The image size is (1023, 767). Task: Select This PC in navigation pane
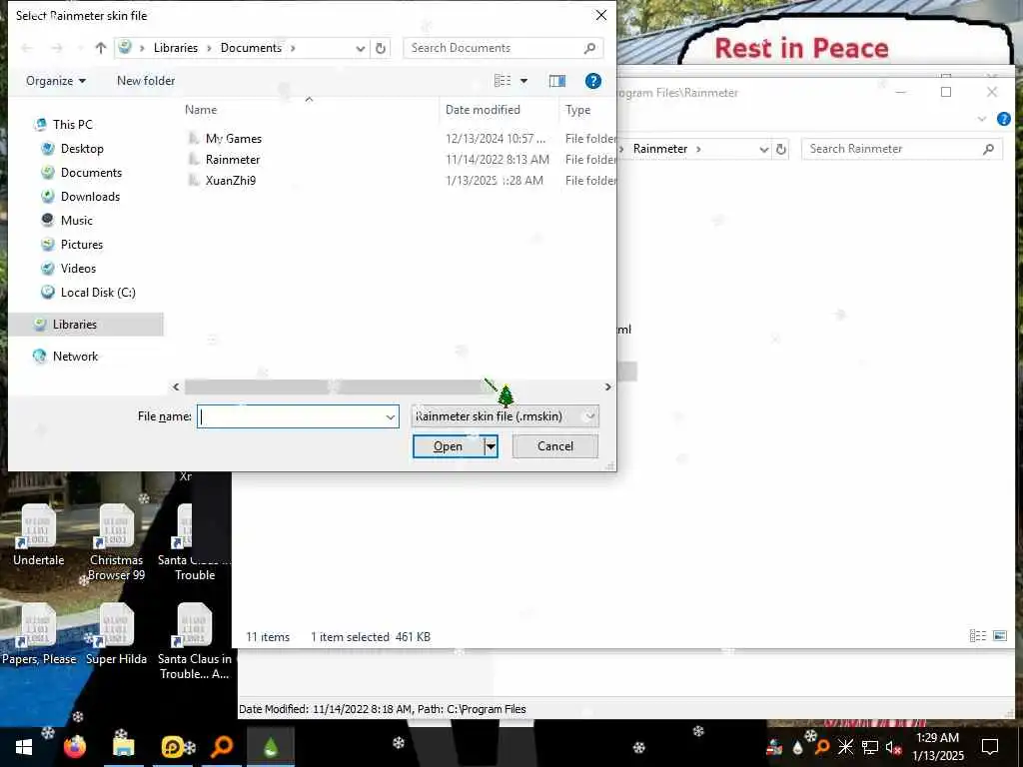click(72, 124)
